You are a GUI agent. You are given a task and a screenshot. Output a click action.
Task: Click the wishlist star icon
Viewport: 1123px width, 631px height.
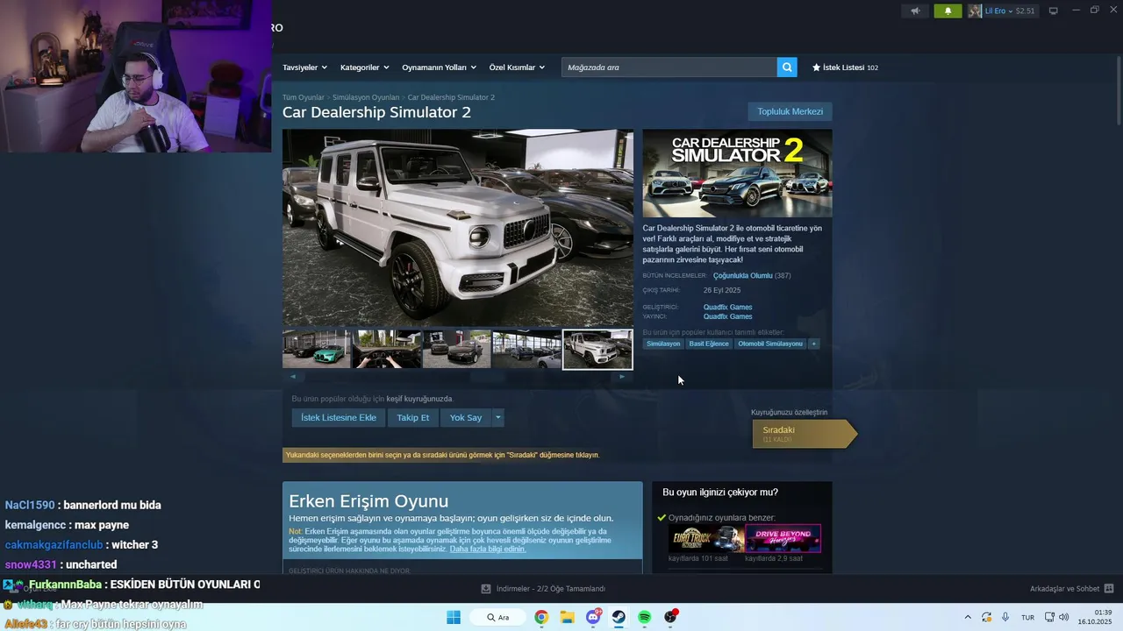[x=816, y=67]
